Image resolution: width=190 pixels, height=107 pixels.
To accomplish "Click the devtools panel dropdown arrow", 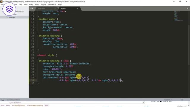I will tap(144, 102).
